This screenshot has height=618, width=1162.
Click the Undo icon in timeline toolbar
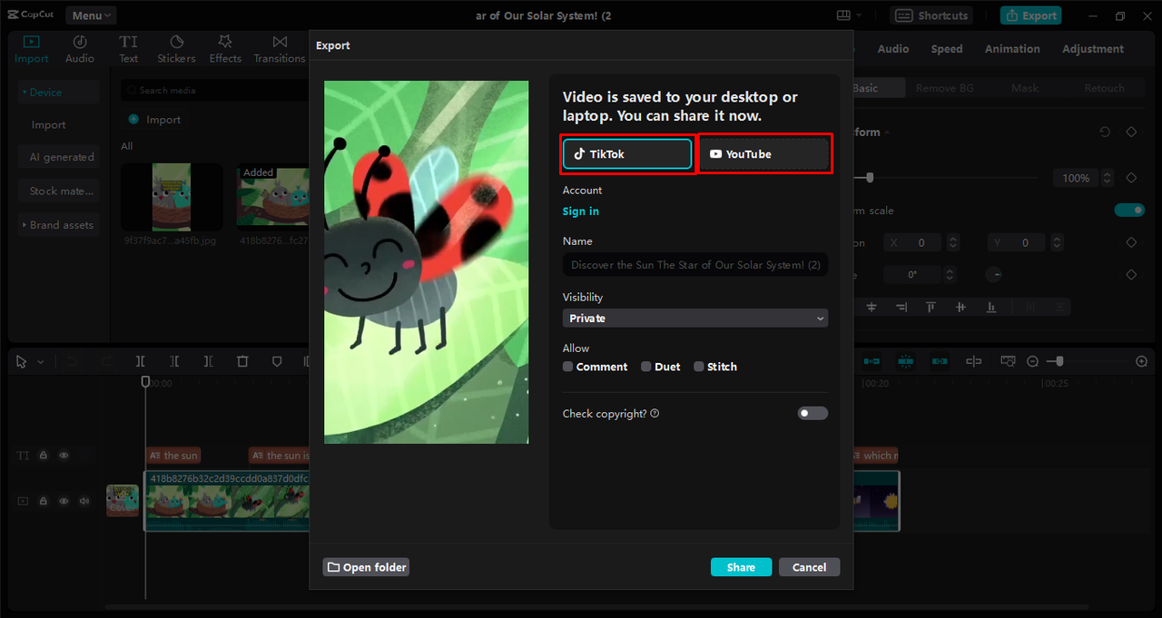(x=72, y=361)
